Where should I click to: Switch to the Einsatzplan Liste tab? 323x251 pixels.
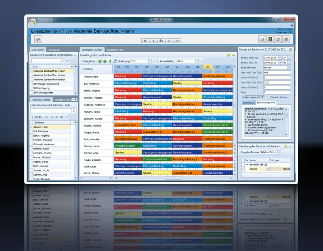[x=115, y=49]
